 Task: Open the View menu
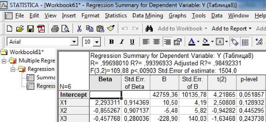50,16
